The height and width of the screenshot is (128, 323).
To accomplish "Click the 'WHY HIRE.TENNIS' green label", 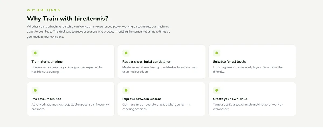I will 44,10.
